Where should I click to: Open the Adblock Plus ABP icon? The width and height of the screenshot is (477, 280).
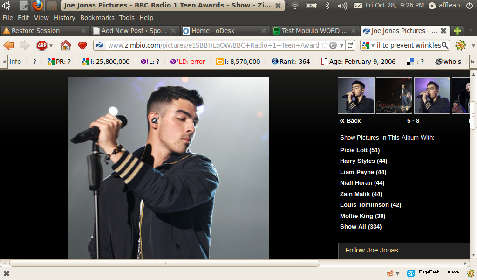pos(41,45)
